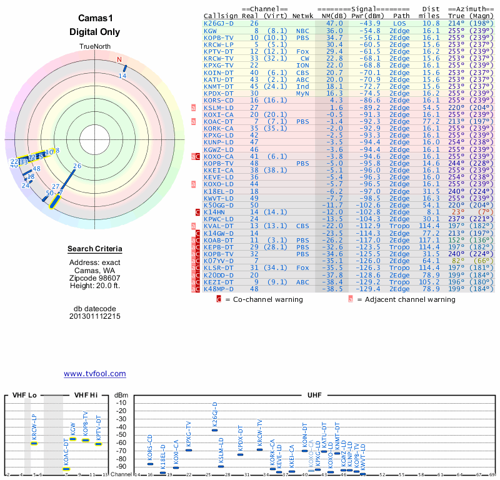Click the KEZI-DT callsign entry
This screenshot has height=480, width=500.
tap(219, 282)
